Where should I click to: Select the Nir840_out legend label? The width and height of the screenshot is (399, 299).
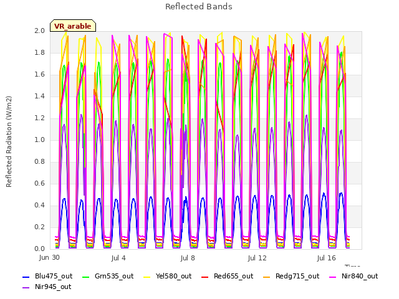[360, 276]
